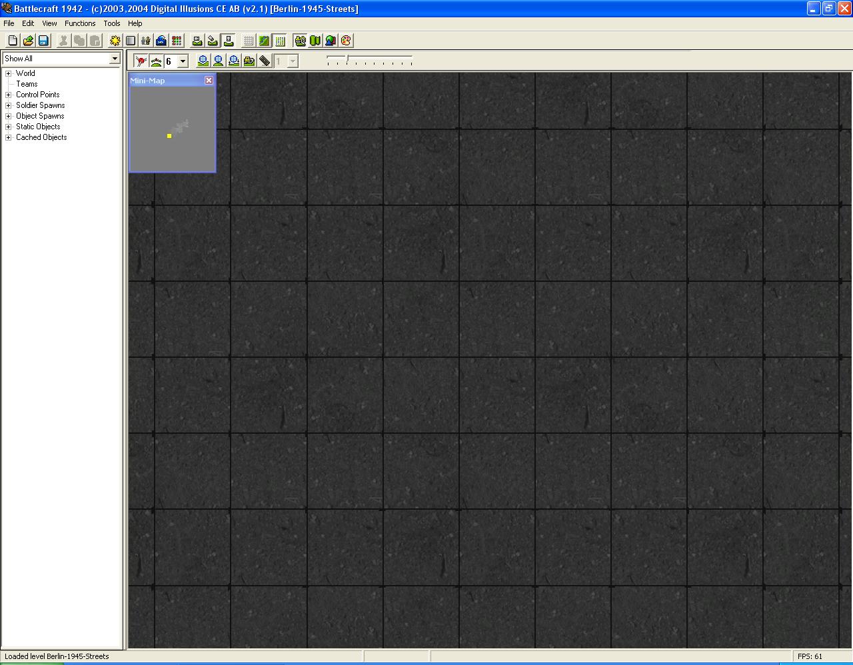Select the colored shapes object mode icon
Viewport: 853px width, 665px height.
(x=331, y=41)
